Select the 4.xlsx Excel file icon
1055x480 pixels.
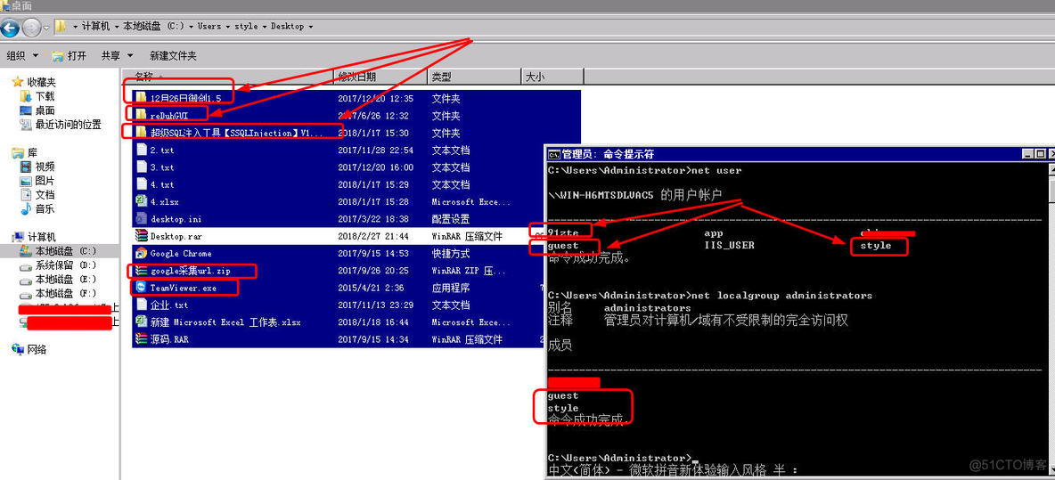(142, 201)
